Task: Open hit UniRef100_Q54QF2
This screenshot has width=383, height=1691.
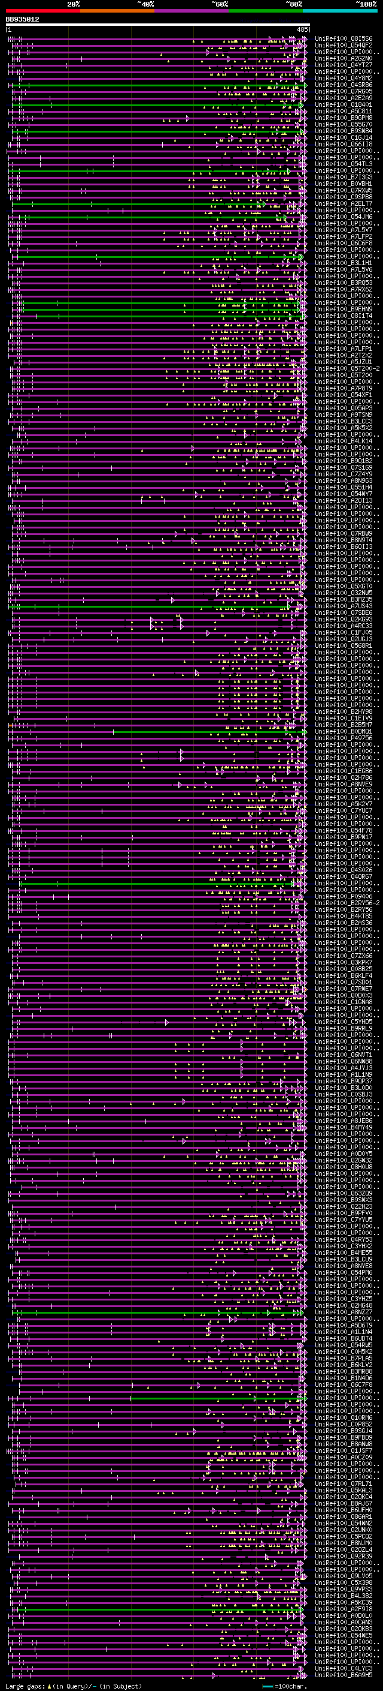Action: [x=344, y=46]
